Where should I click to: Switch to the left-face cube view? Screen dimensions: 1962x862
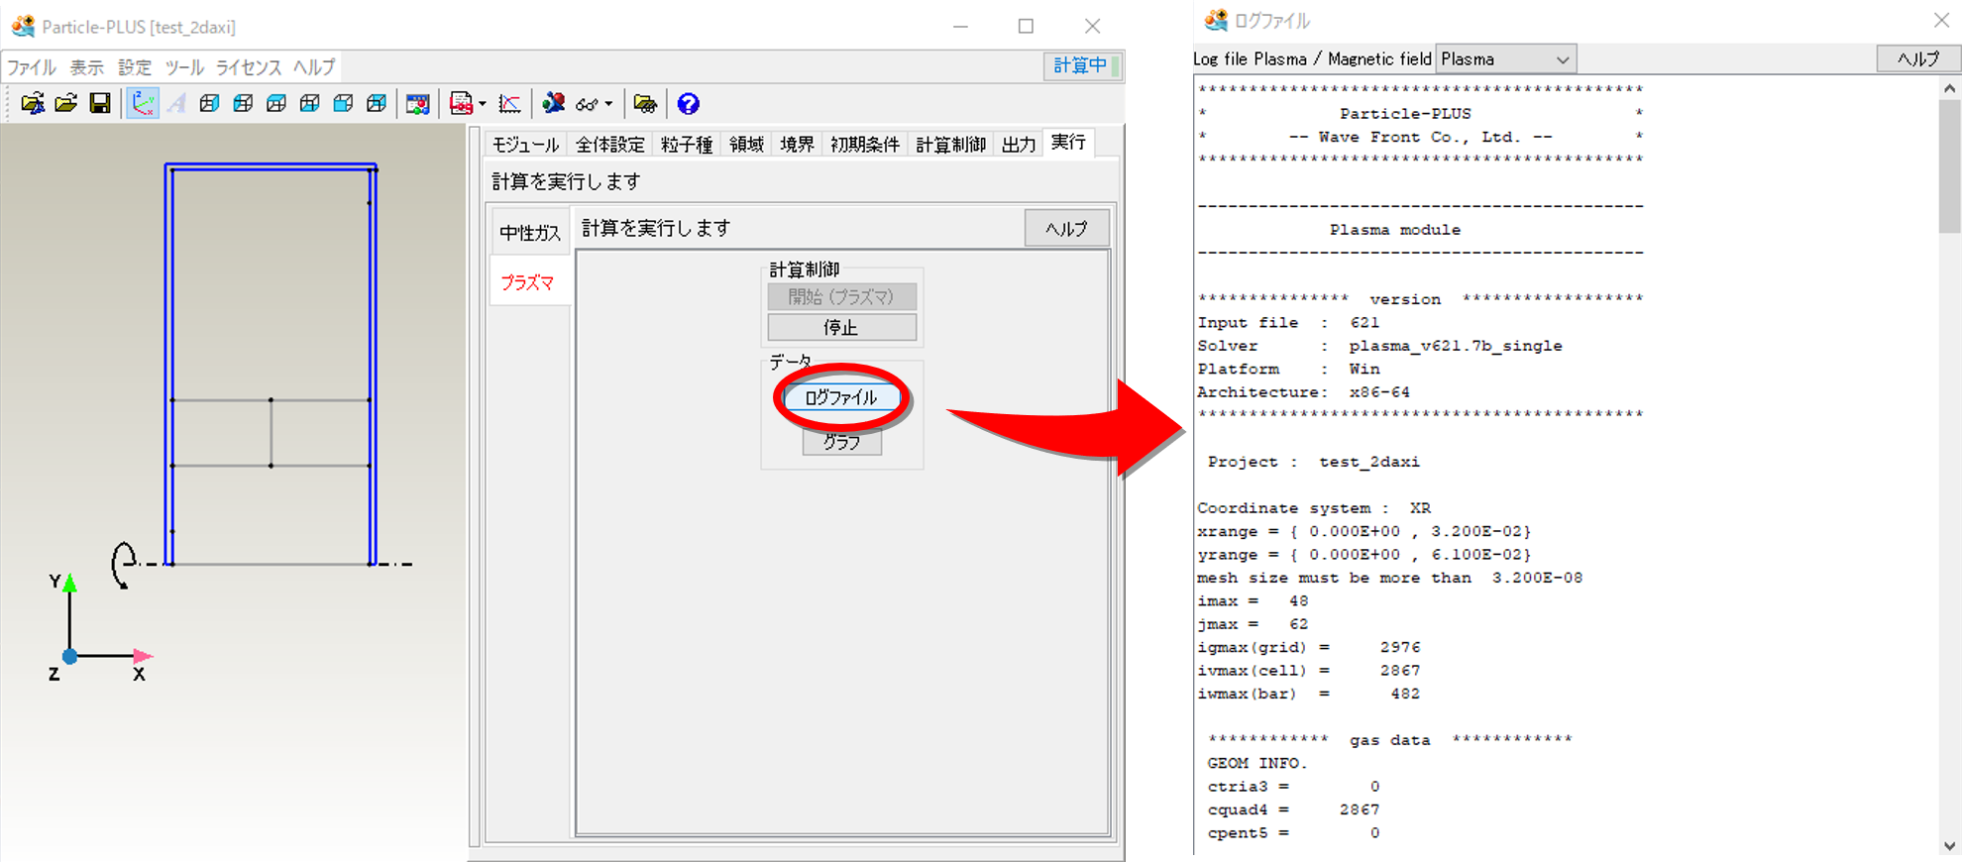point(243,103)
